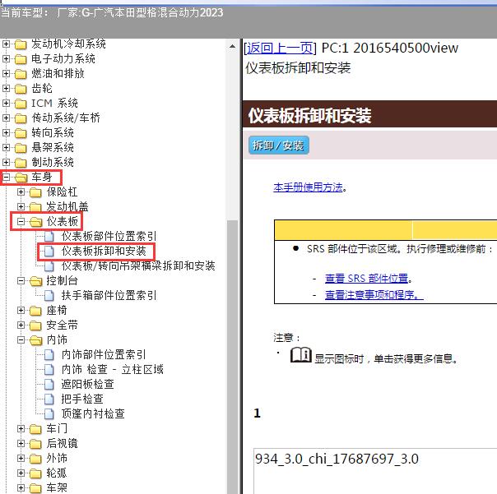Click the 悬架系统 folder icon
This screenshot has height=494, width=497.
tap(21, 148)
